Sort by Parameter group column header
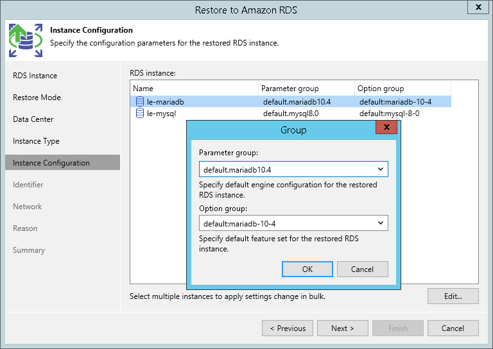493x349 pixels. (307, 89)
